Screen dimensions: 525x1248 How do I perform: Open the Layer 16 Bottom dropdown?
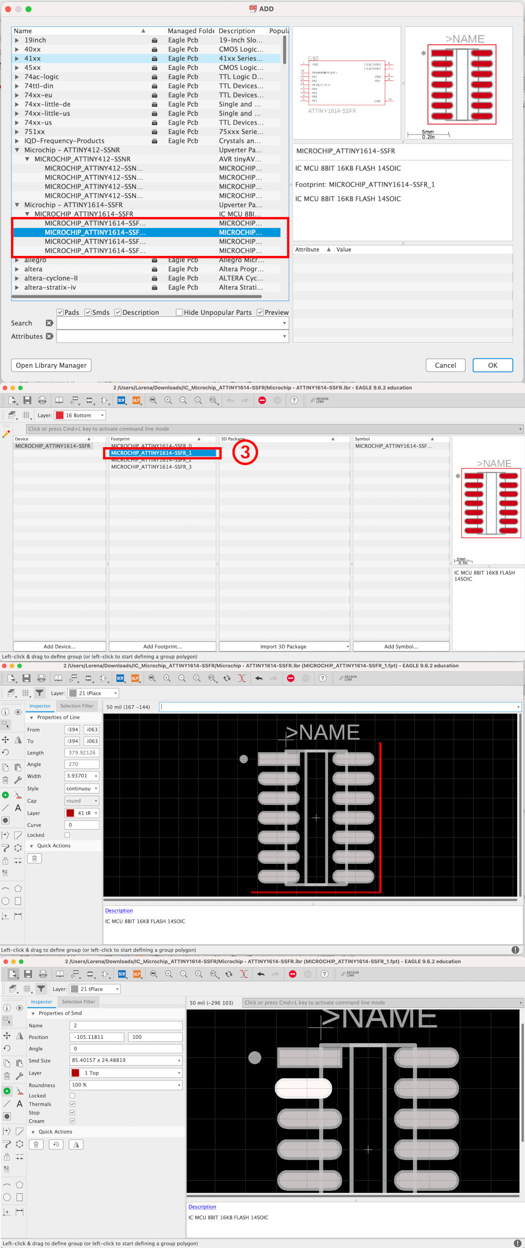[x=80, y=415]
